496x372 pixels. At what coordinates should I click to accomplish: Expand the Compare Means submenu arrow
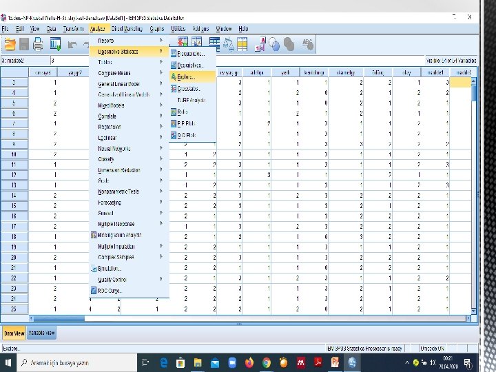click(x=161, y=73)
